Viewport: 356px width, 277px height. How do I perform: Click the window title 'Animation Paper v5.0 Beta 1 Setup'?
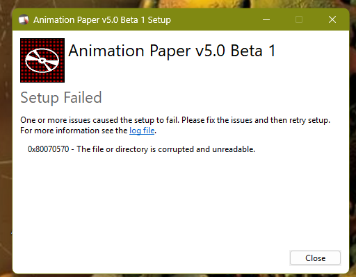pos(102,20)
